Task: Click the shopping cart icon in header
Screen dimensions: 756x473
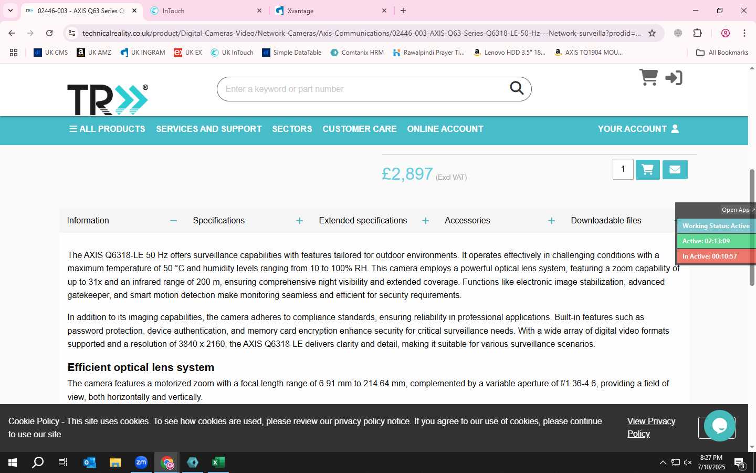Action: [648, 77]
